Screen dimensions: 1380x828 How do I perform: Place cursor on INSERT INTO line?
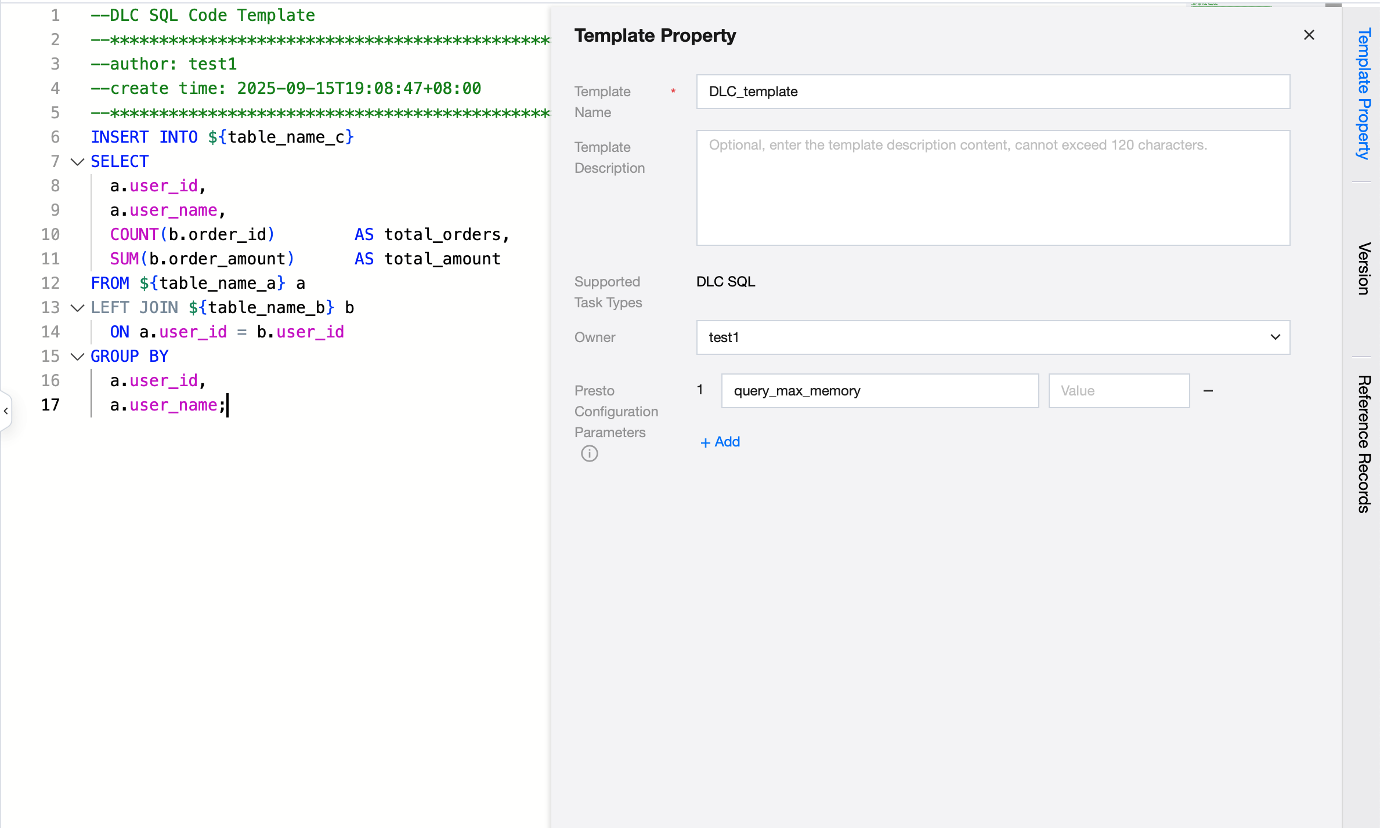tap(222, 137)
